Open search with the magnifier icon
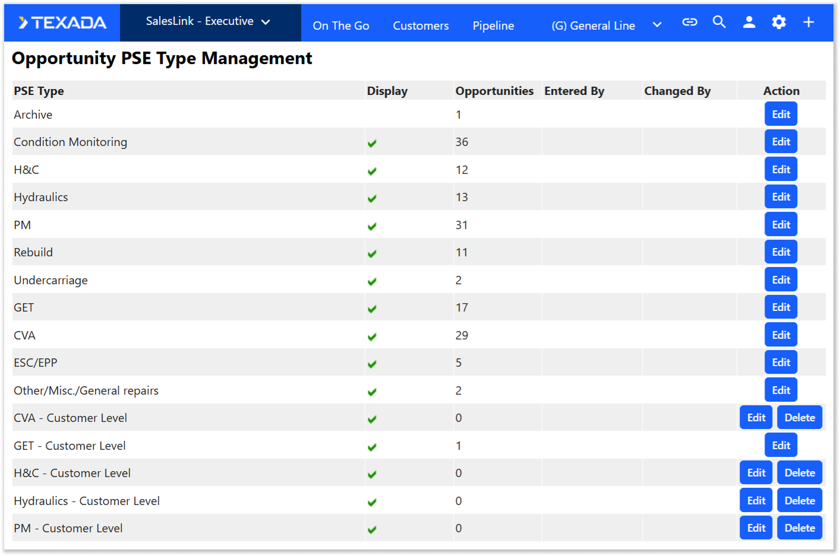Viewport: 840px width, 556px height. coord(719,23)
